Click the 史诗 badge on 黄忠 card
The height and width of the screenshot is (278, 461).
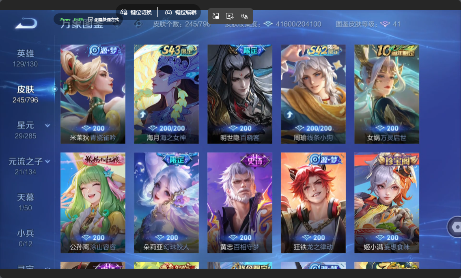click(255, 160)
